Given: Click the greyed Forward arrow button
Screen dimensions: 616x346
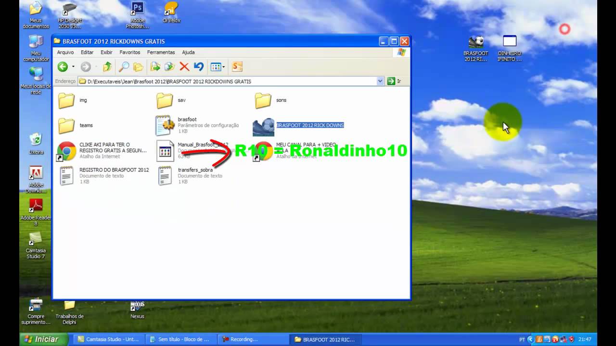Looking at the screenshot, I should [x=86, y=67].
